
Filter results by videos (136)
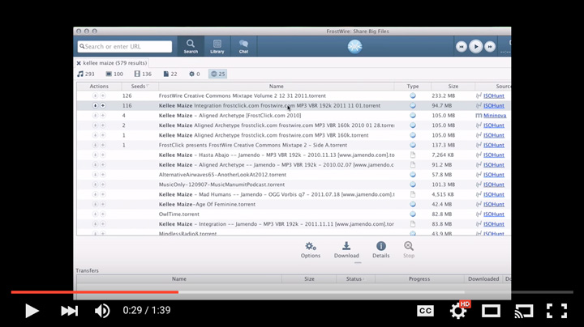pos(143,74)
